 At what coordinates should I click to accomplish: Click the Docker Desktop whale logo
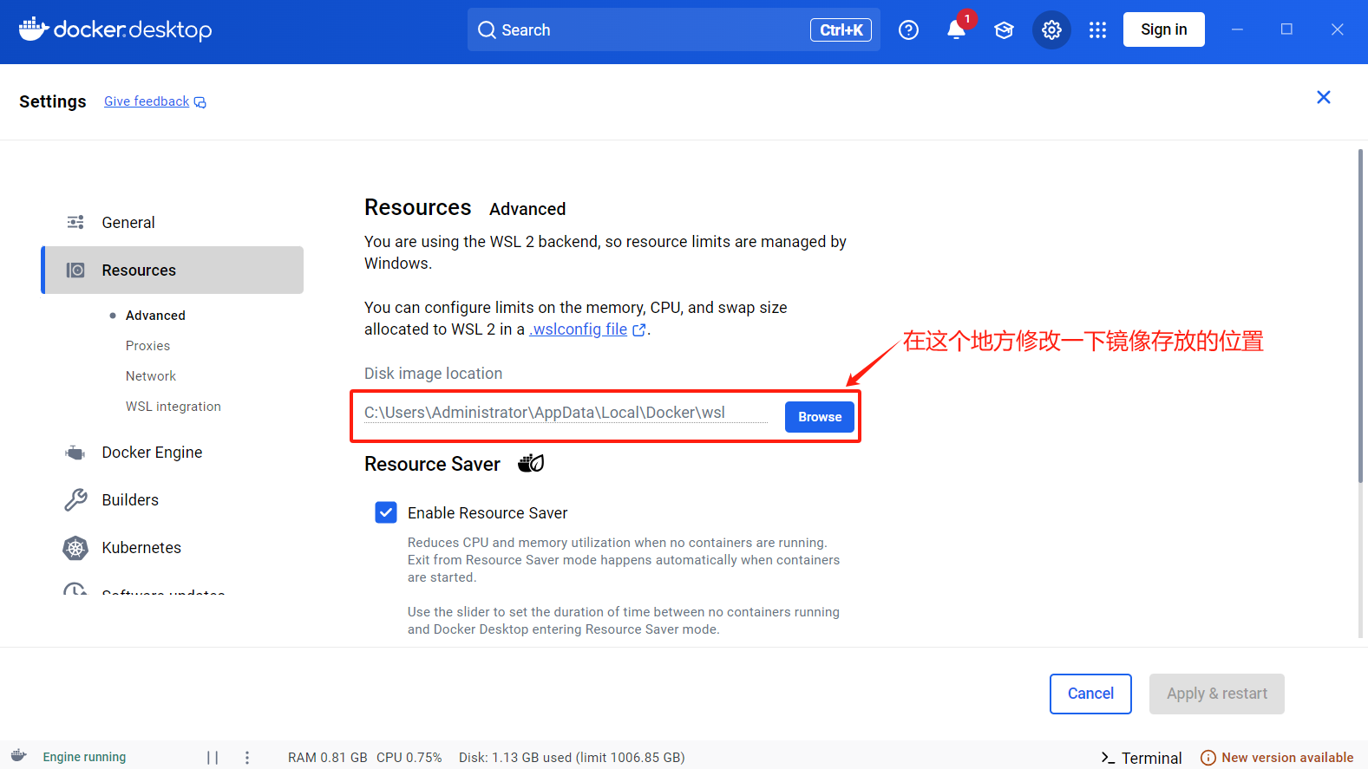tap(115, 29)
